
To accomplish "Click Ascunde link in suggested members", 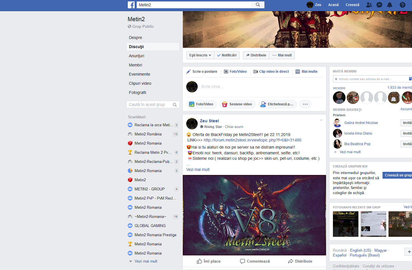I will coord(406,109).
